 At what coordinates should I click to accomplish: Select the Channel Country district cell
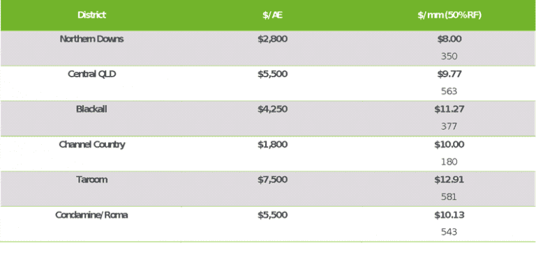91,144
